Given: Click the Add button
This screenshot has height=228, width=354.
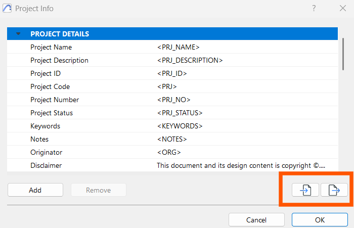Looking at the screenshot, I should tap(35, 190).
